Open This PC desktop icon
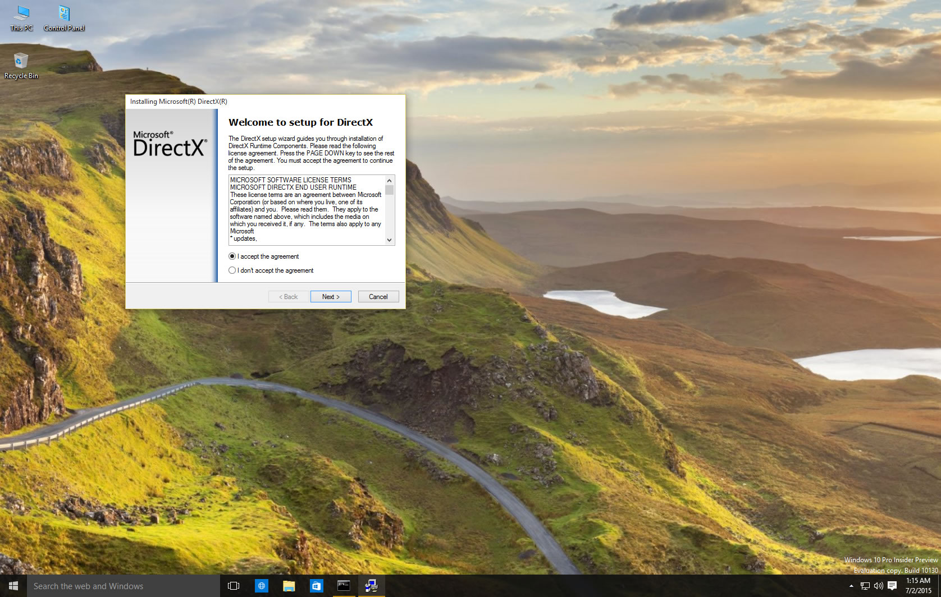Screen dimensions: 941x597 point(21,17)
